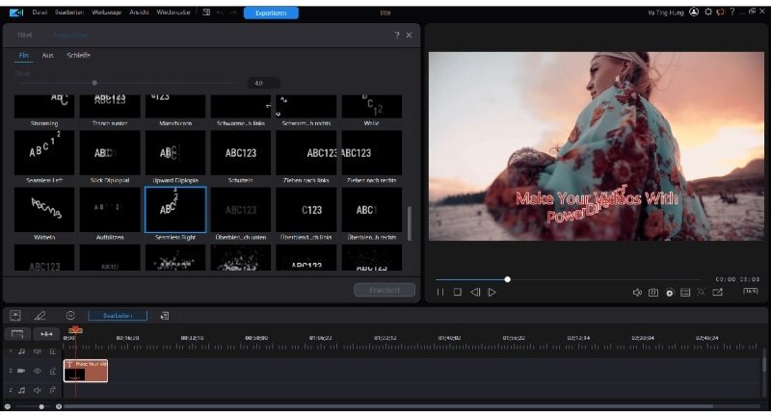Click the undo arrow icon

coord(220,13)
